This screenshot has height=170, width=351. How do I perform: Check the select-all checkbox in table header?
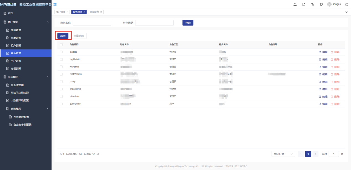click(61, 45)
